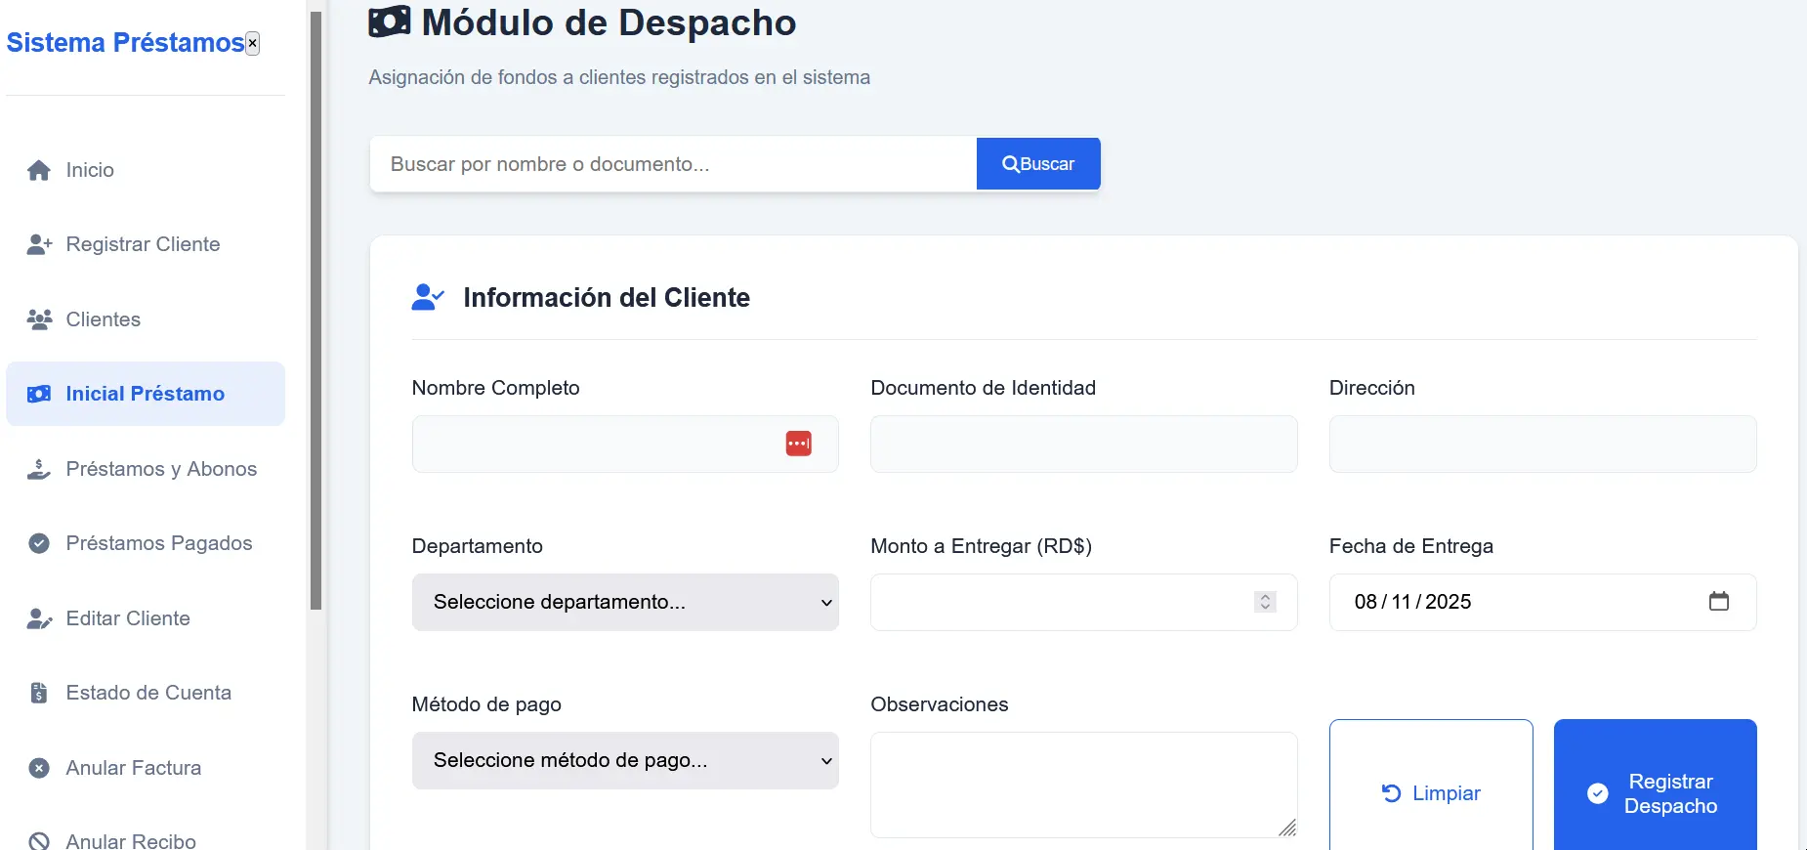Image resolution: width=1807 pixels, height=850 pixels.
Task: Open the calendar picker icon in Fecha de Entrega
Action: pyautogui.click(x=1719, y=601)
